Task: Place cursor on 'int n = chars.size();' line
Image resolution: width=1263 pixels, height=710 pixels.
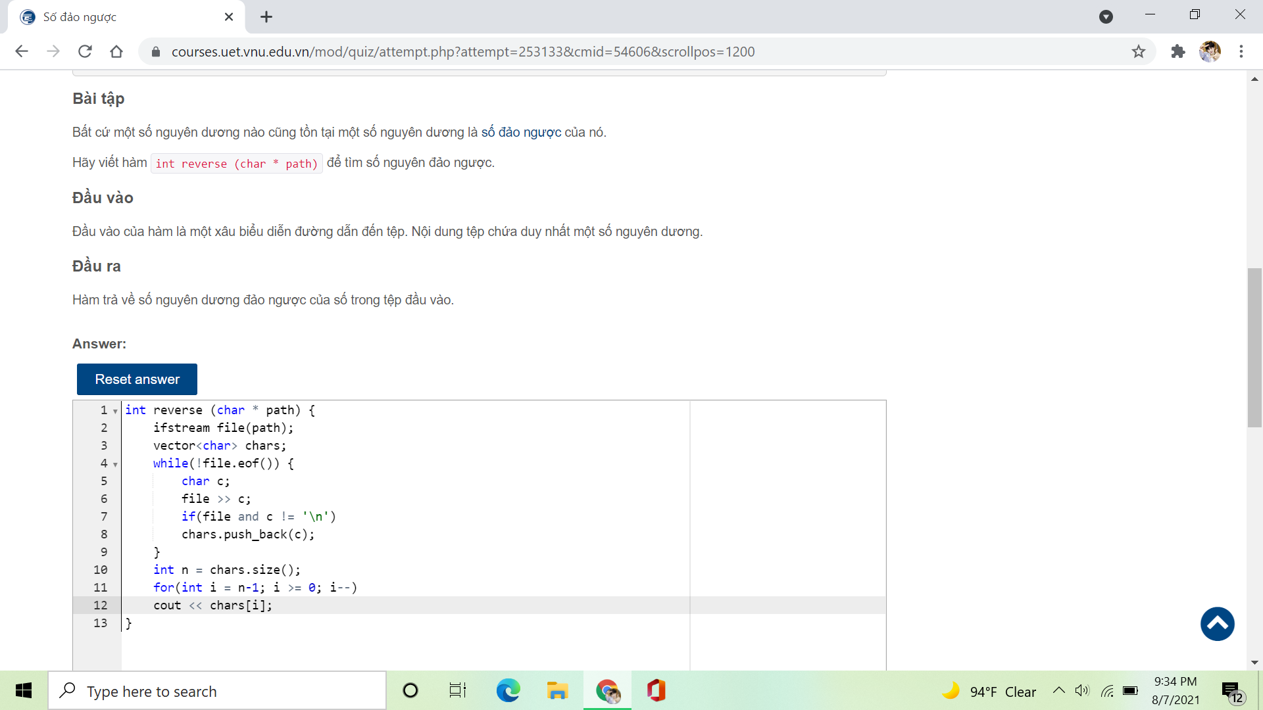Action: pyautogui.click(x=227, y=570)
